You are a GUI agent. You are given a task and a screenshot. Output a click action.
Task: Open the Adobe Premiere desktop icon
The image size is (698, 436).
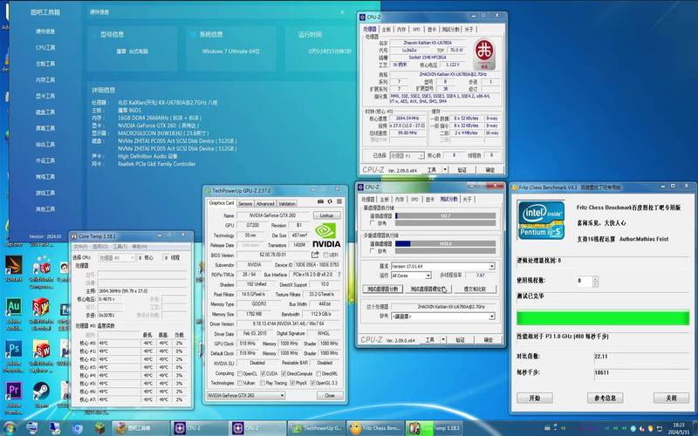click(13, 398)
